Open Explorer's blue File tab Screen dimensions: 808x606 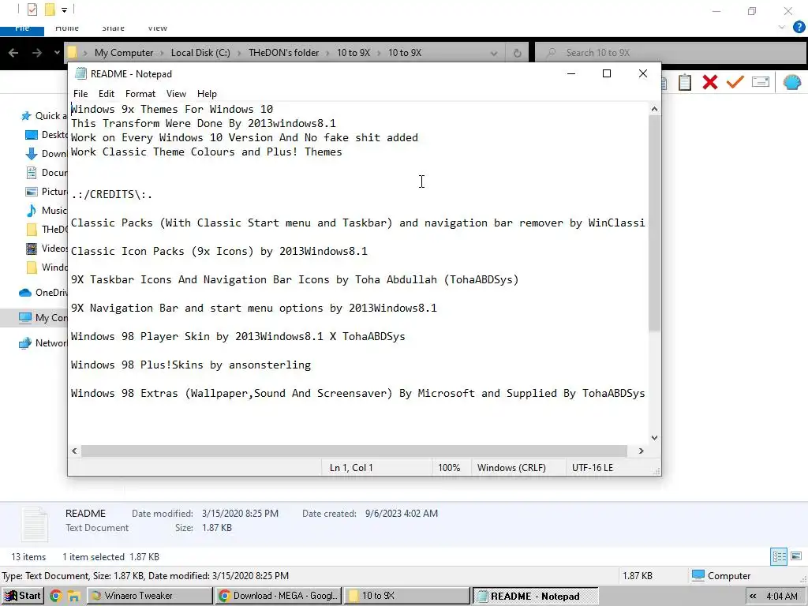pyautogui.click(x=22, y=29)
